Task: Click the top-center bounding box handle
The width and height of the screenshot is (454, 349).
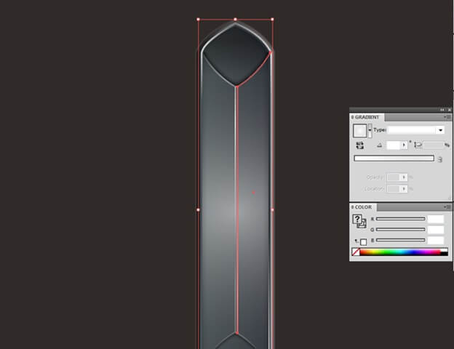Action: pyautogui.click(x=236, y=20)
